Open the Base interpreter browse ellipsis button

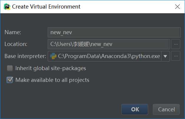[176, 56]
